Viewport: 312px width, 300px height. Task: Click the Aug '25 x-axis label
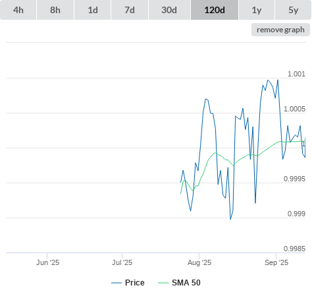pyautogui.click(x=199, y=262)
